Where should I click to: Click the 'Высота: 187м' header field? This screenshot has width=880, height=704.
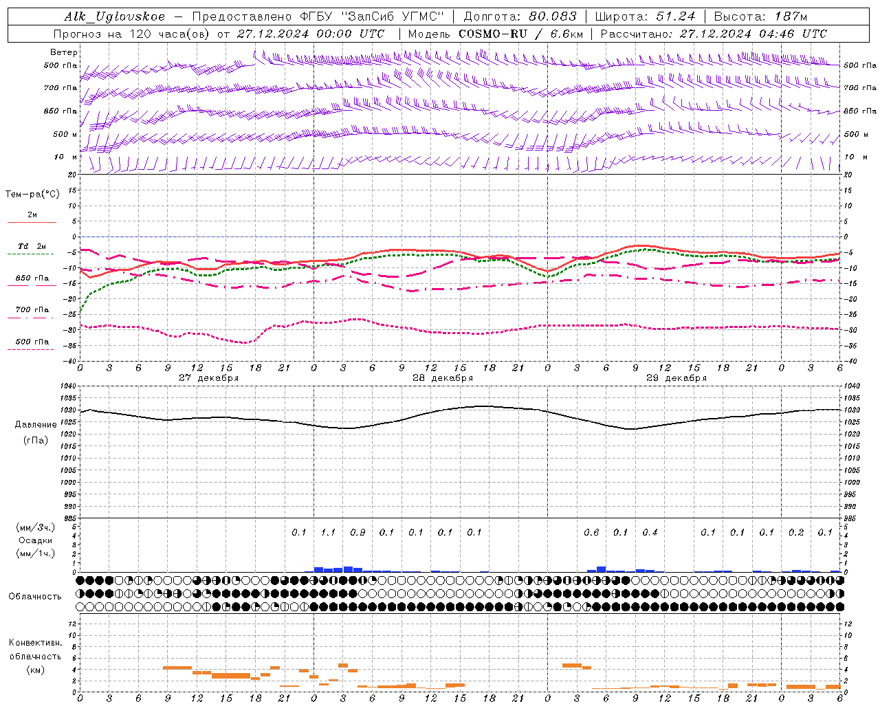click(x=760, y=16)
